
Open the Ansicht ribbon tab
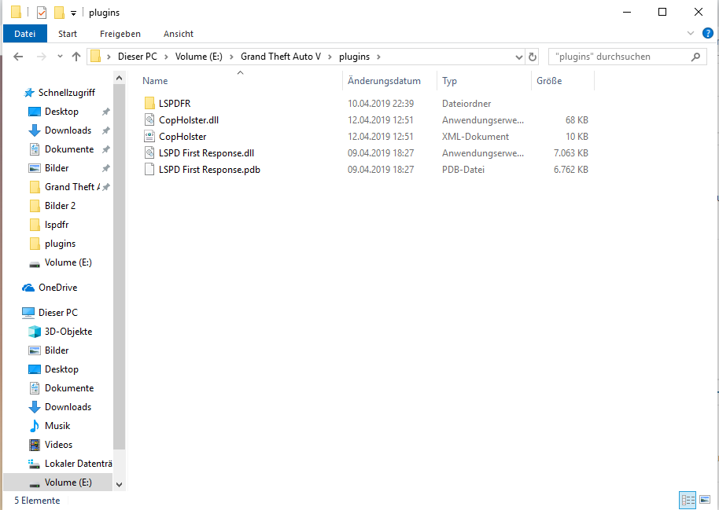179,34
